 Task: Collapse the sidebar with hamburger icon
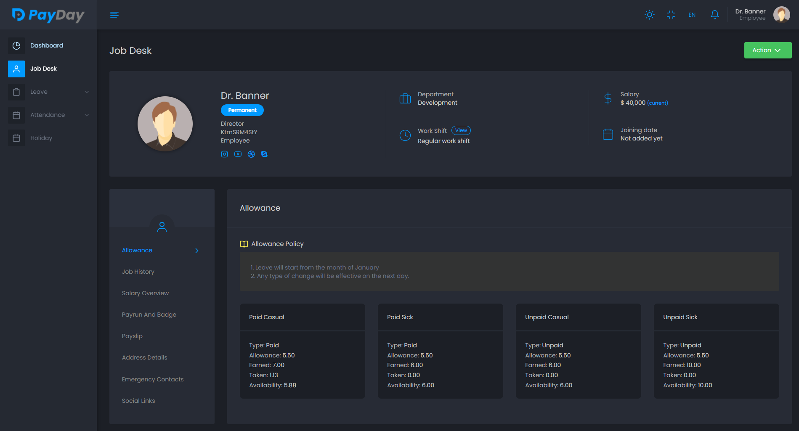point(114,15)
